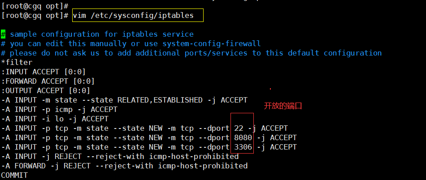Click the red 开放的端口 annotation label

coord(283,106)
